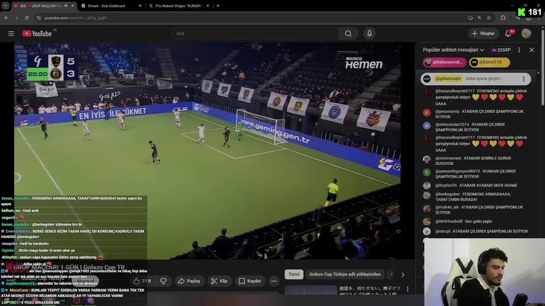Click the youtube.com address bar URL
Image resolution: width=545 pixels, height=306 pixels.
click(75, 18)
